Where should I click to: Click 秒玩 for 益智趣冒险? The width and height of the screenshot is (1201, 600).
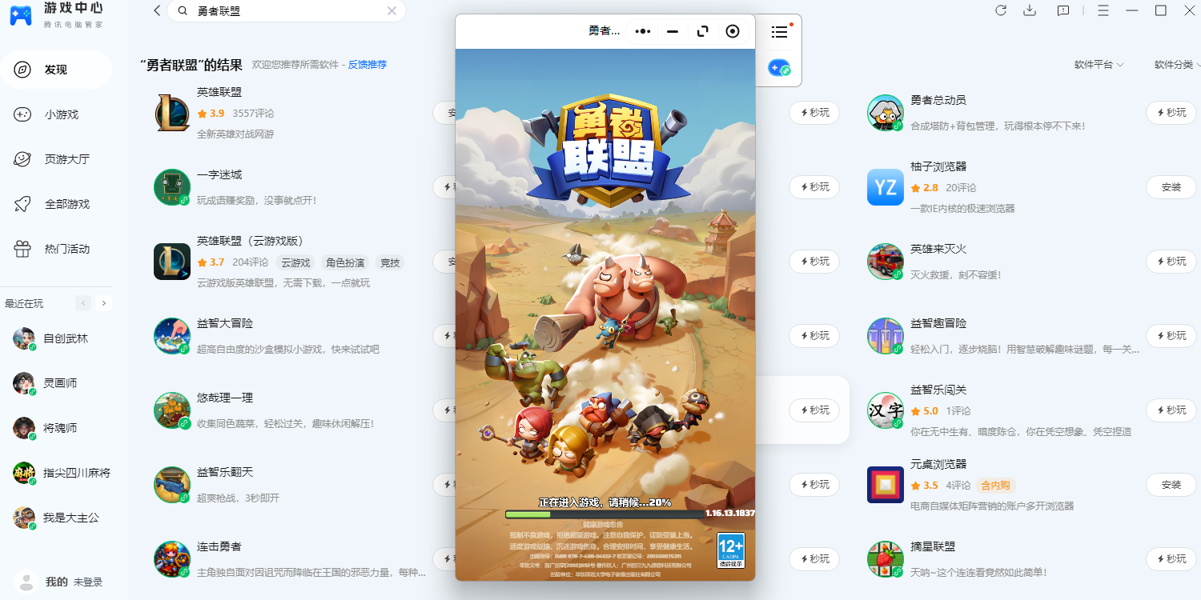[1171, 336]
